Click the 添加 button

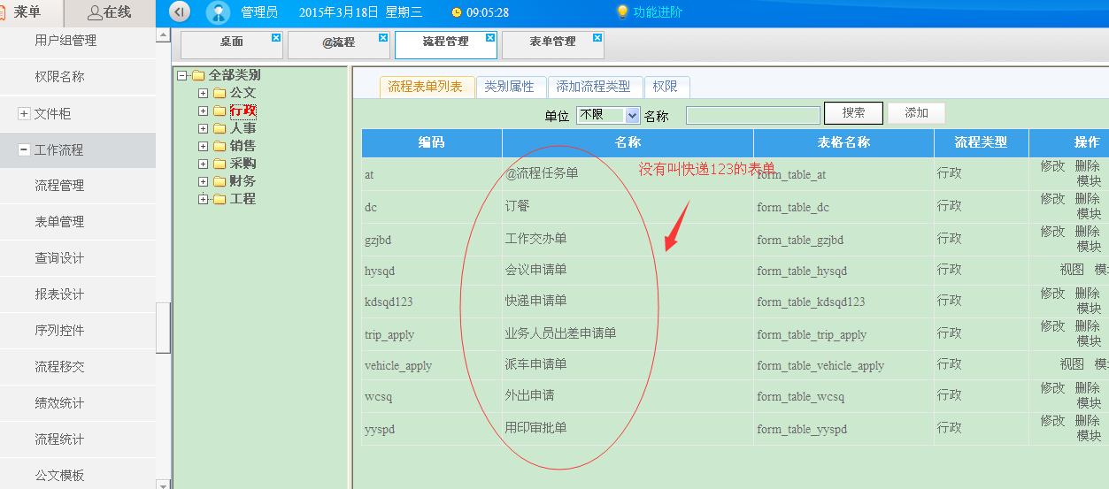[x=917, y=113]
